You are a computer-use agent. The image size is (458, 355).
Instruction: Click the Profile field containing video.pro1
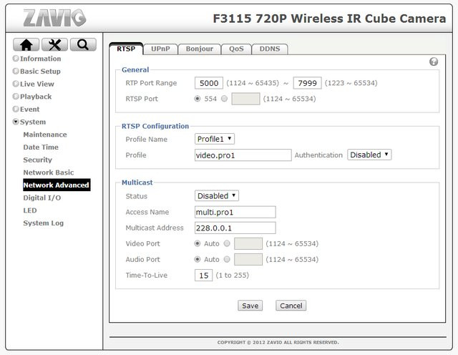pyautogui.click(x=243, y=155)
